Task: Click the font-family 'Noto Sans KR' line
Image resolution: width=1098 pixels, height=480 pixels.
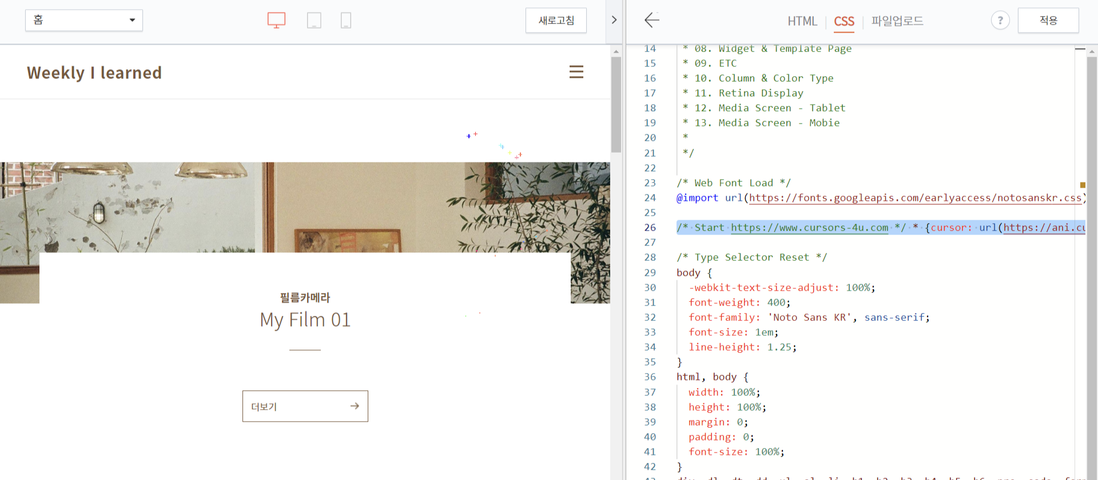Action: 809,318
